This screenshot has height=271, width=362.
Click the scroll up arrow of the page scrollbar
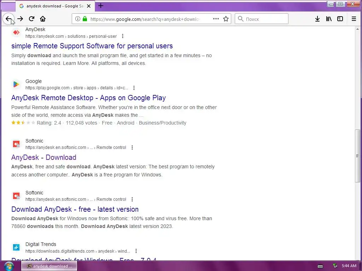click(x=357, y=29)
